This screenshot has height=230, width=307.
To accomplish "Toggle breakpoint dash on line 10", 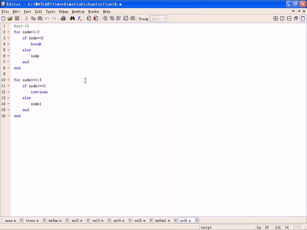I will [8, 80].
